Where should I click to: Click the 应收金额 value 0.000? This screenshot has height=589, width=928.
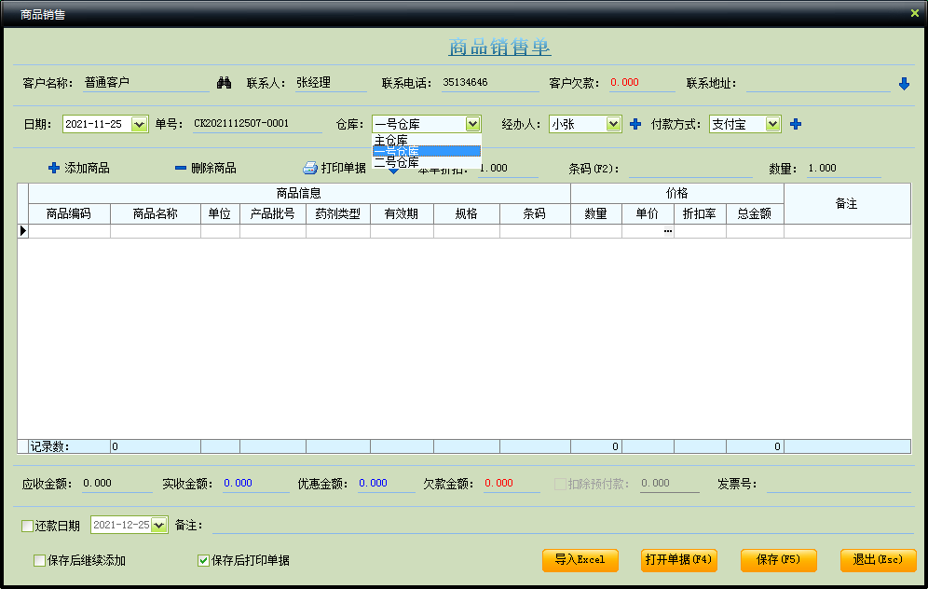98,483
